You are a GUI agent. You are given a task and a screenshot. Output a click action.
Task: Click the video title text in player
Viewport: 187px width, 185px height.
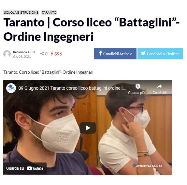(72, 88)
